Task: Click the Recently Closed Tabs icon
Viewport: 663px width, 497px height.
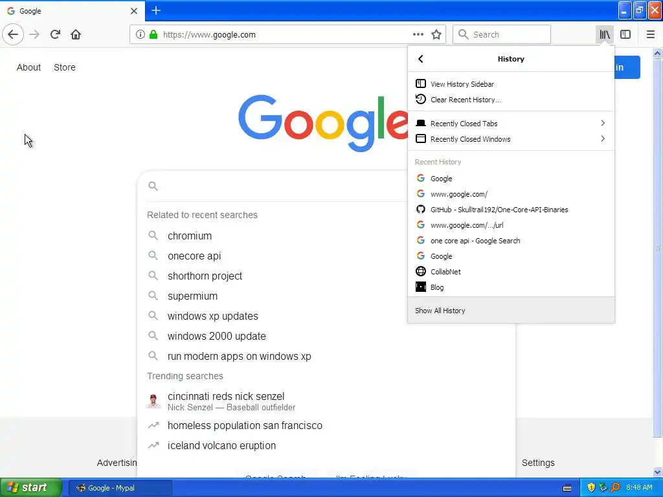Action: click(x=421, y=123)
